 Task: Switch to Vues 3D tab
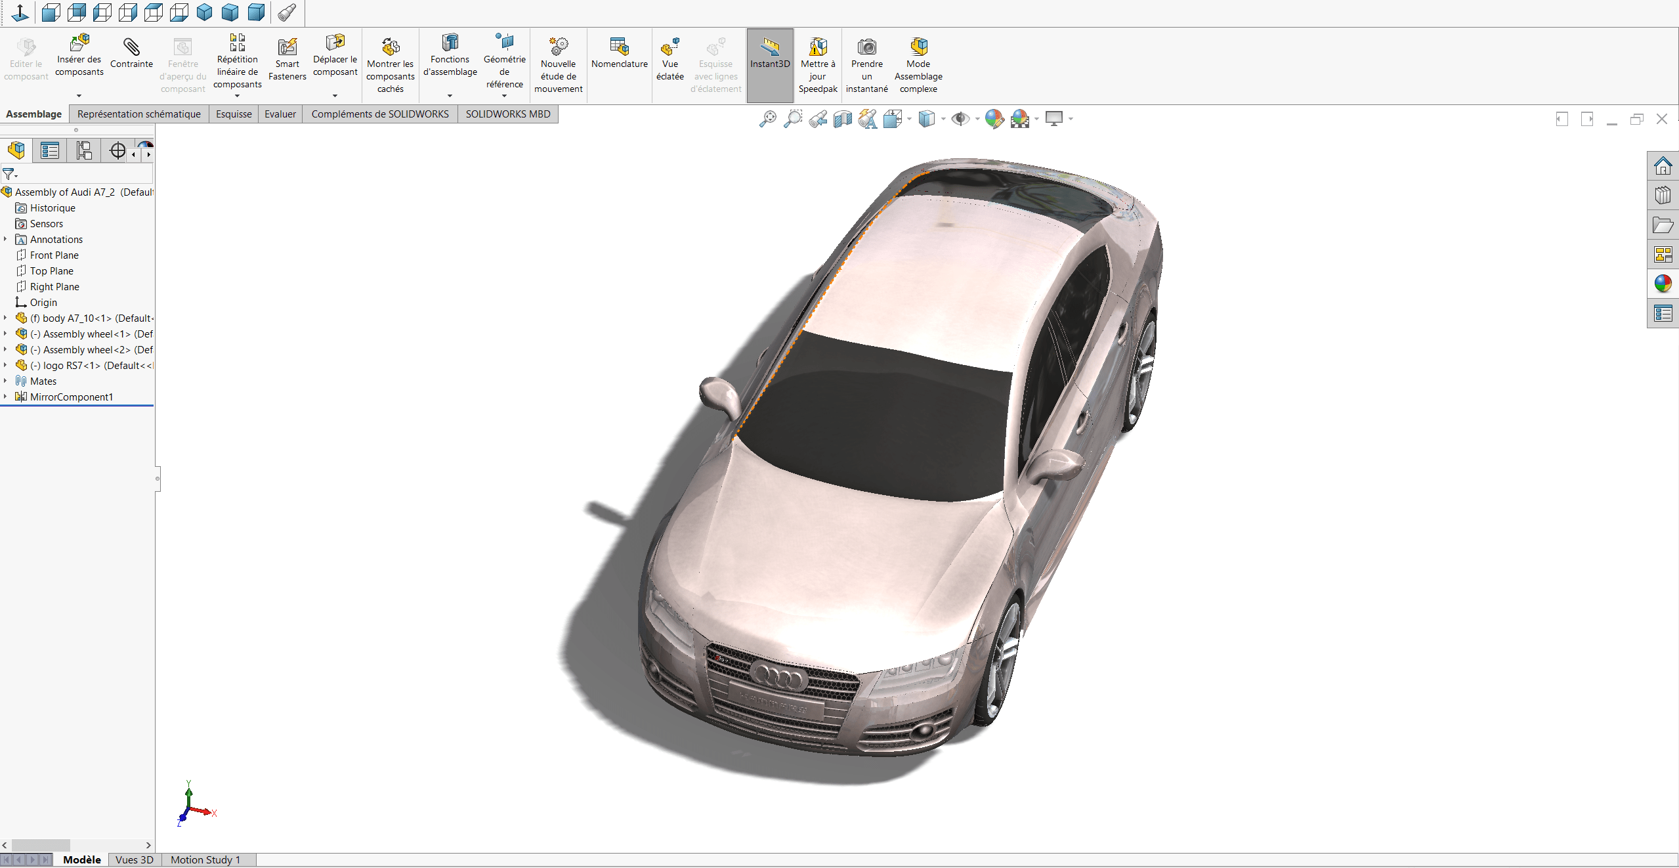coord(135,859)
